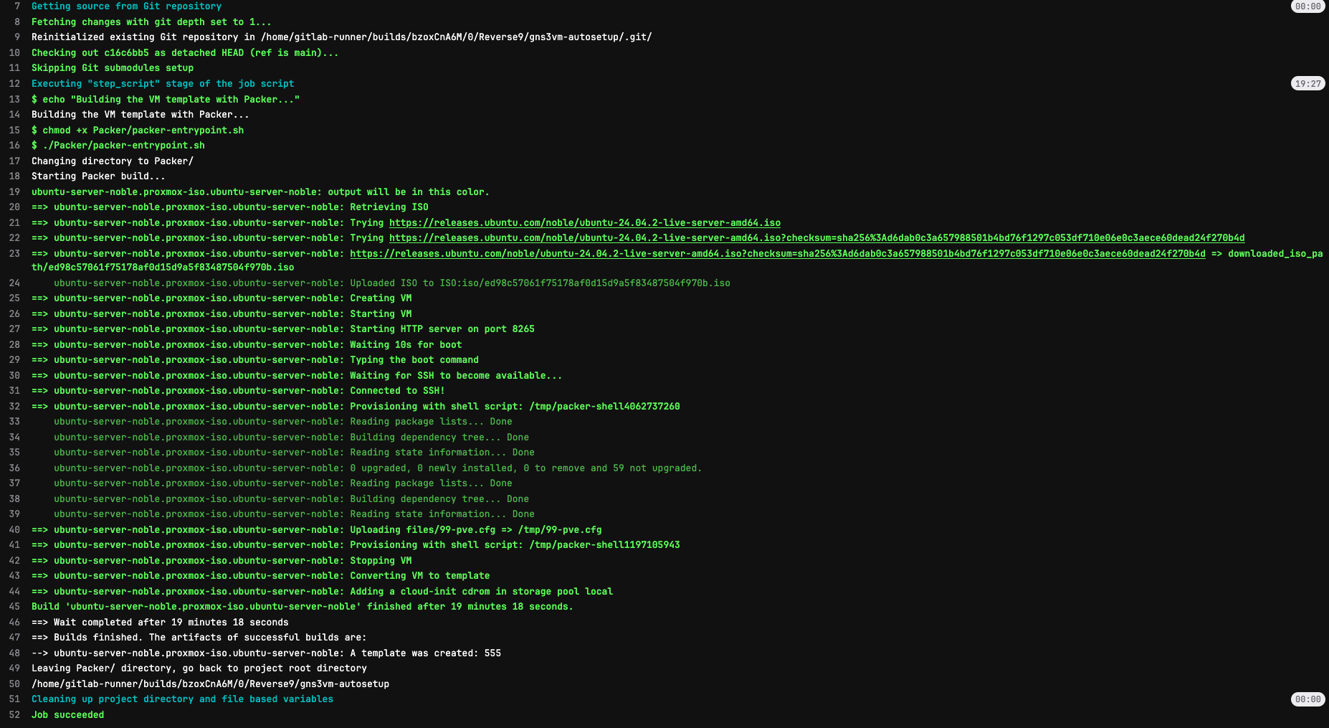1329x728 pixels.
Task: Click "Uploading files/99-pve.cfg => /tmp/99-pve.cfg" line
Action: [x=317, y=530]
